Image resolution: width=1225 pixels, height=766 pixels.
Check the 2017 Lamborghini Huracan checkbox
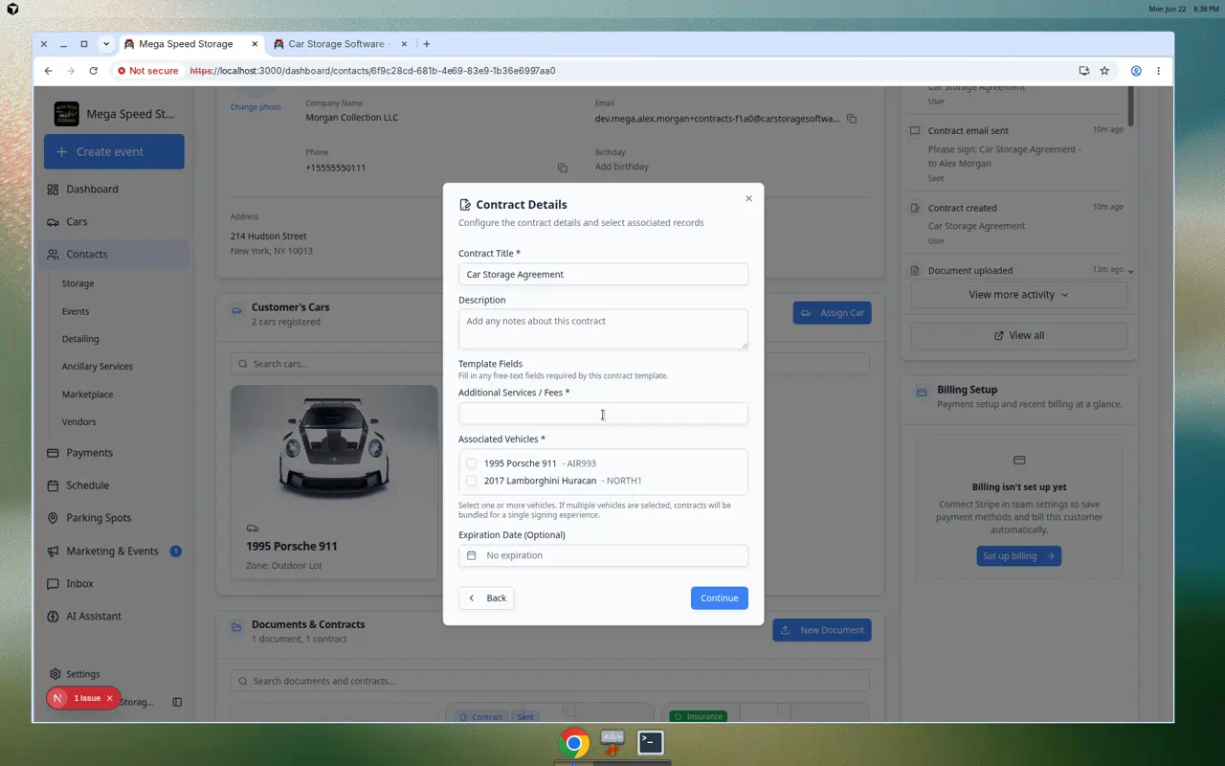(x=471, y=481)
